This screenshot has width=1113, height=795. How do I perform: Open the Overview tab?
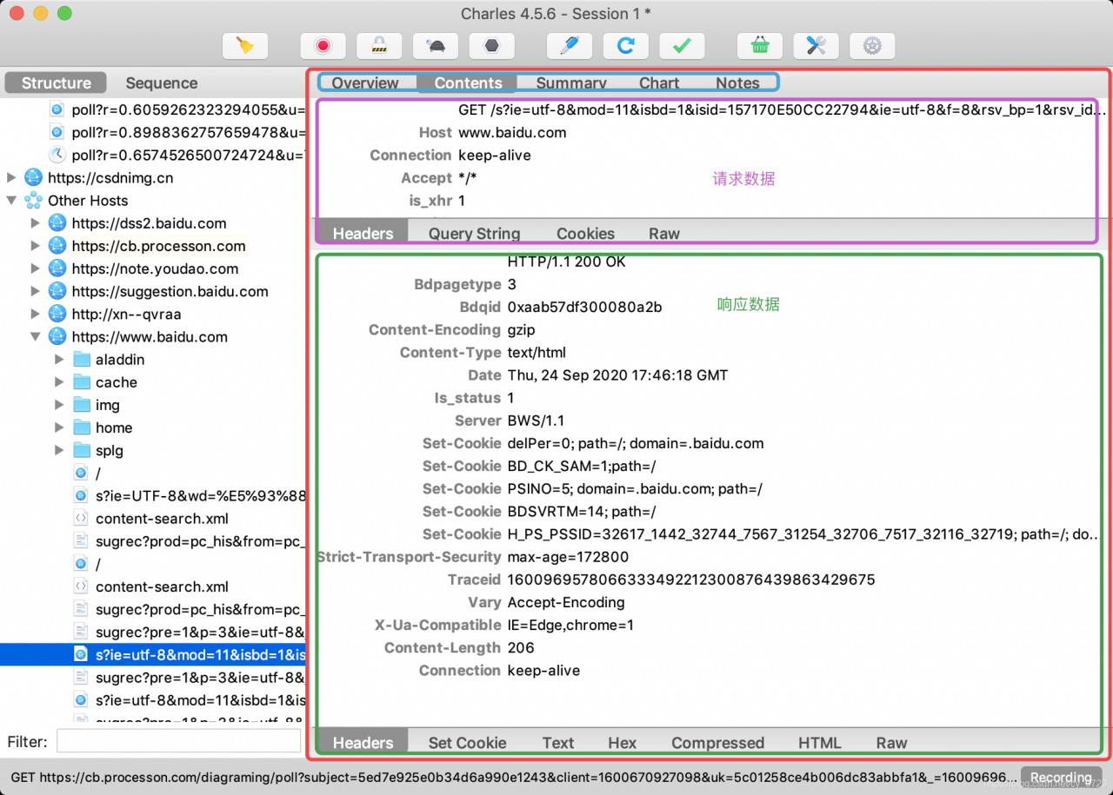click(x=365, y=83)
